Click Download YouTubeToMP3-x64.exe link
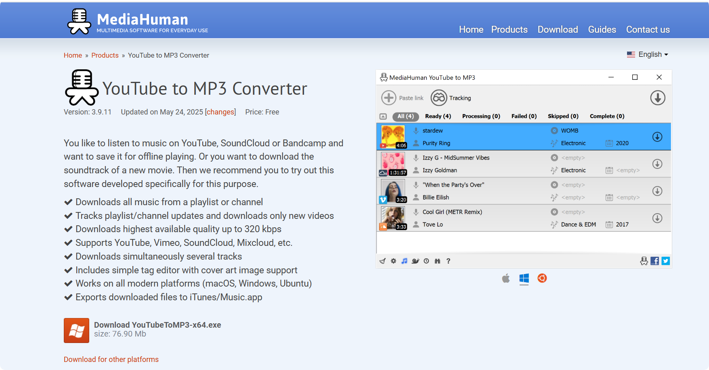 157,325
